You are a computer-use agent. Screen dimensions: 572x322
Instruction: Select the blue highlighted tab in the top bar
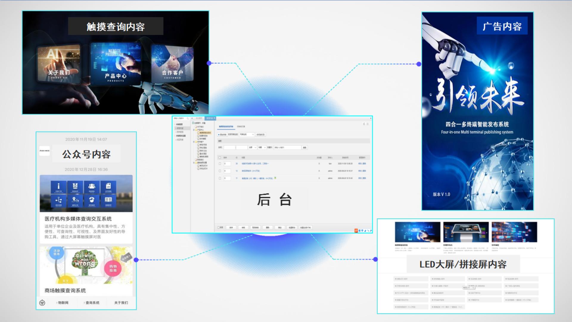coord(210,118)
